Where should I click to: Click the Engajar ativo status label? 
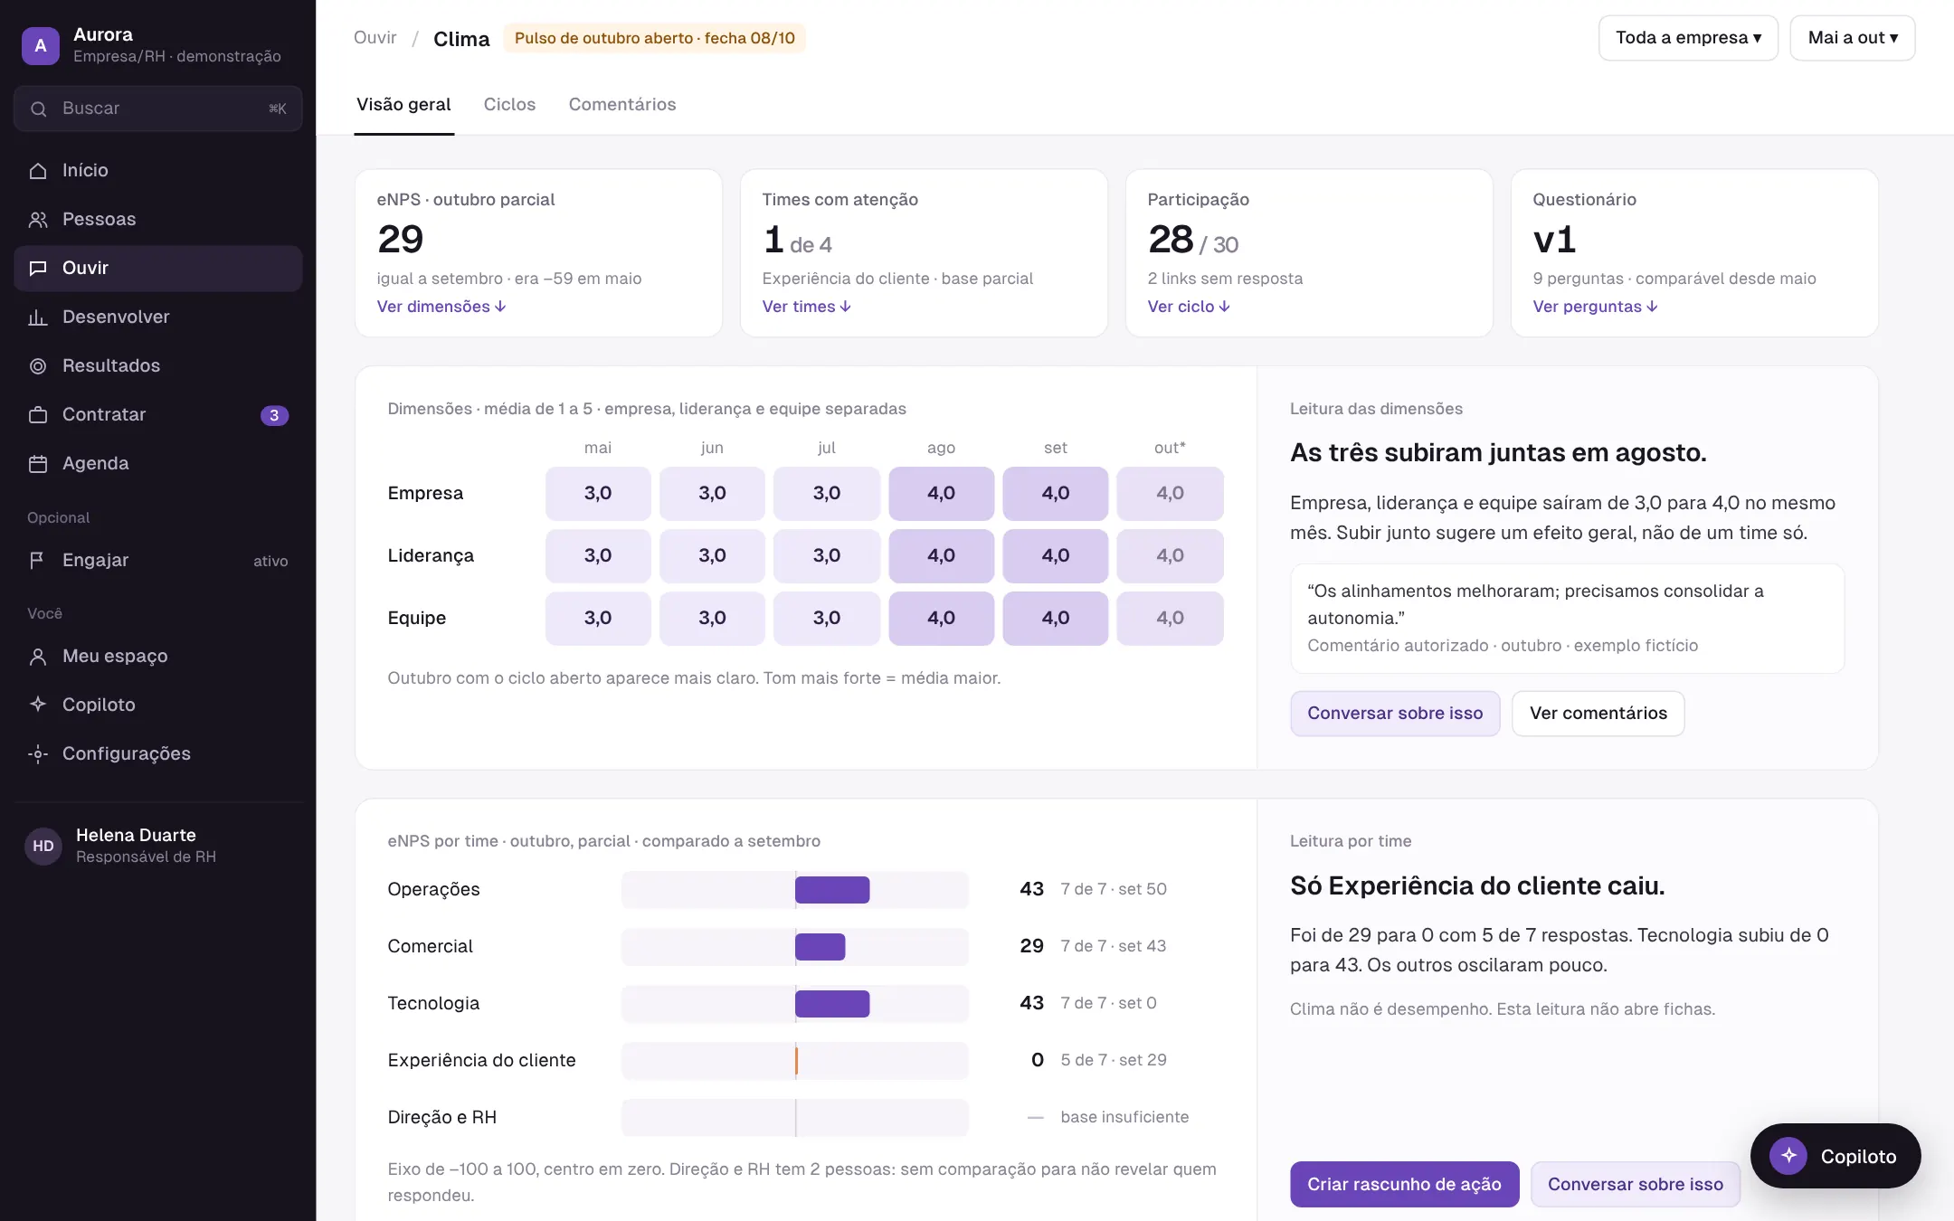pyautogui.click(x=270, y=561)
